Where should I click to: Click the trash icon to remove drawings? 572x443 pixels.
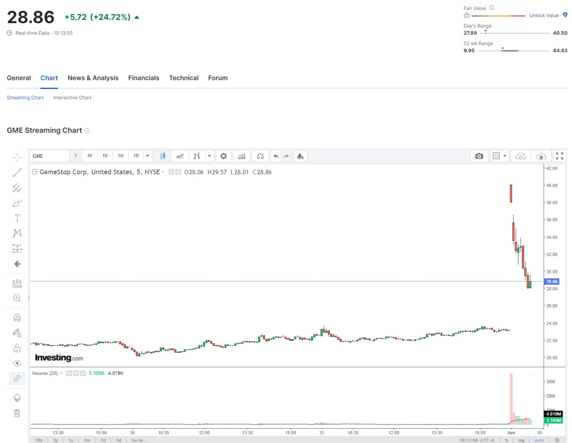(x=17, y=413)
